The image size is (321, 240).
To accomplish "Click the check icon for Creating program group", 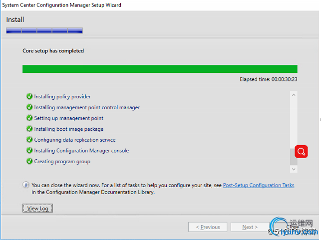I will 29,161.
